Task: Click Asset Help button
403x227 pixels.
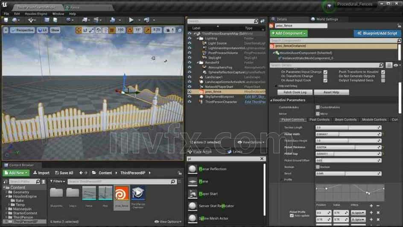Action: [x=331, y=92]
